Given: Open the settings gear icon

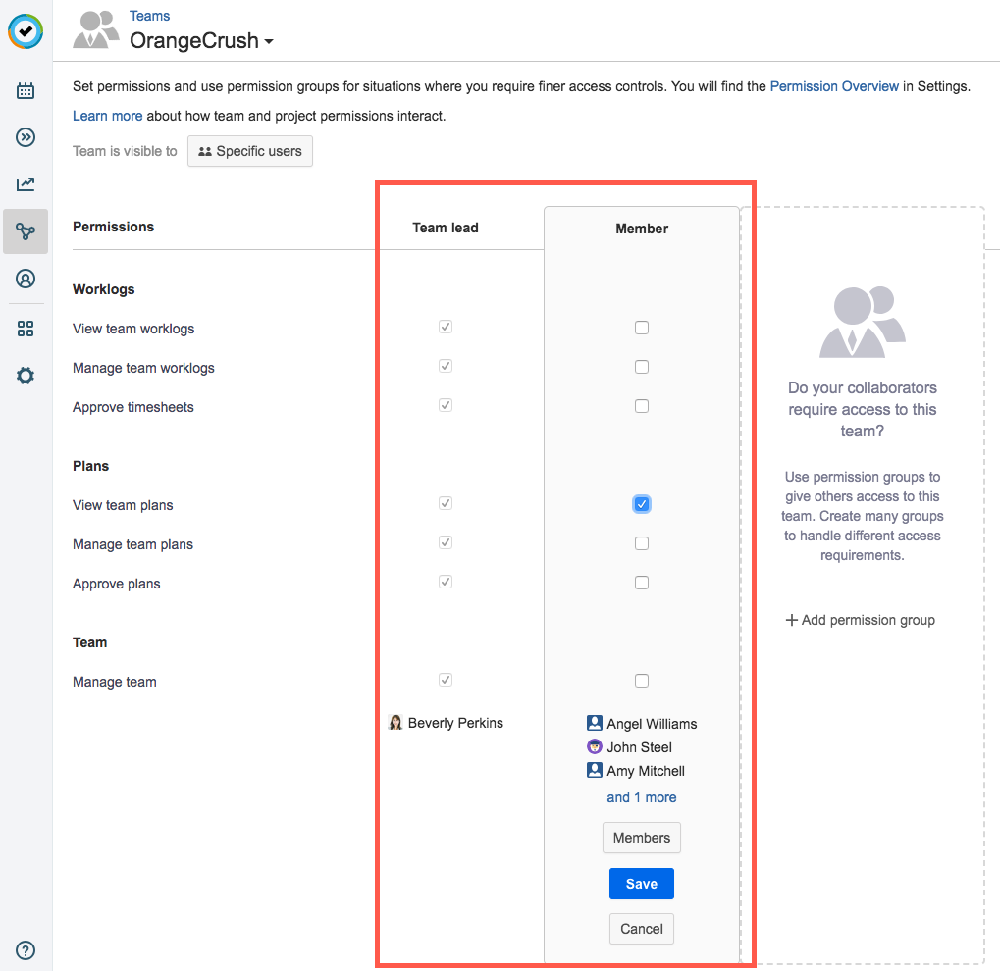Looking at the screenshot, I should coord(26,376).
